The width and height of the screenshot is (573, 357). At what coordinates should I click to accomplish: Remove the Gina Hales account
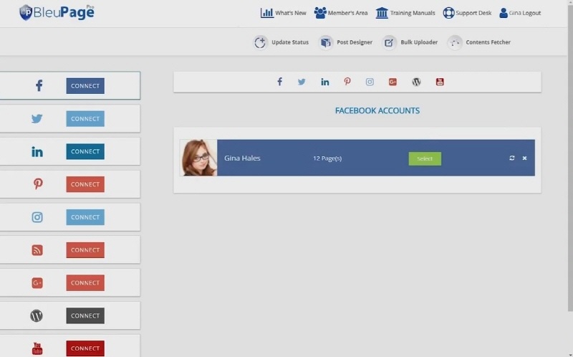coord(524,158)
